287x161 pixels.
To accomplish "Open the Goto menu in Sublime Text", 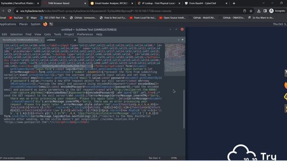I will (x=48, y=34).
